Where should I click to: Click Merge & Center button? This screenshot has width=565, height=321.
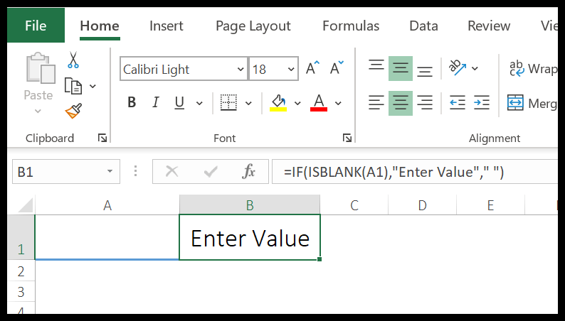pyautogui.click(x=532, y=103)
